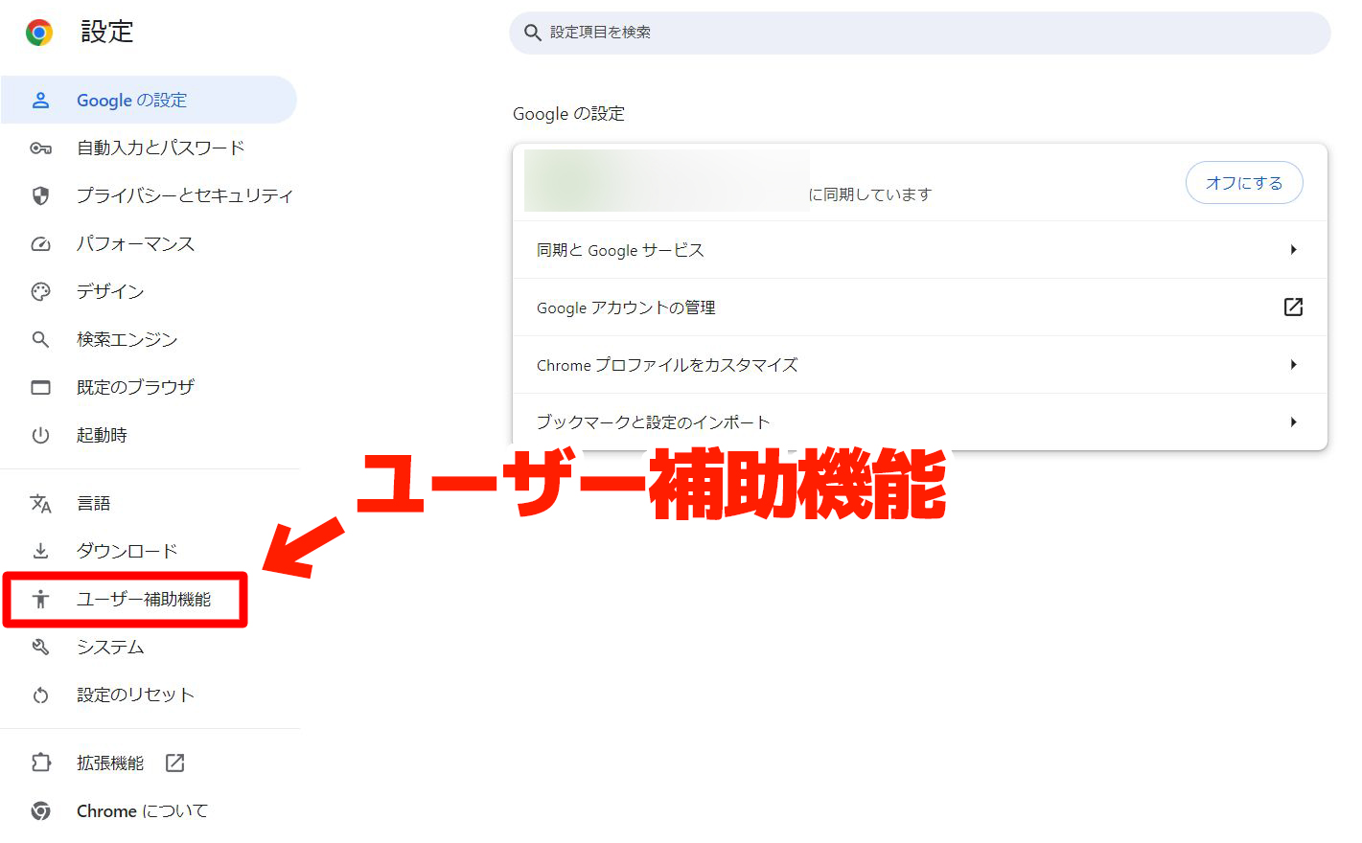This screenshot has width=1362, height=843.
Task: Click the Google の設定 section heading
Action: [568, 113]
